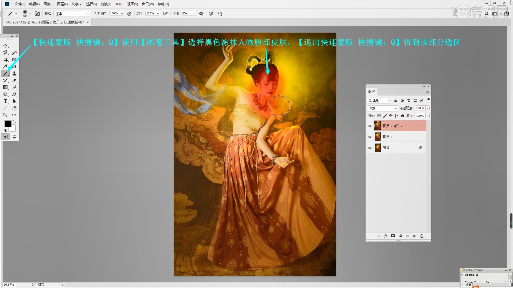Toggle visibility of 图层 1 layer
Viewport: 513px width, 288px height.
[x=370, y=137]
